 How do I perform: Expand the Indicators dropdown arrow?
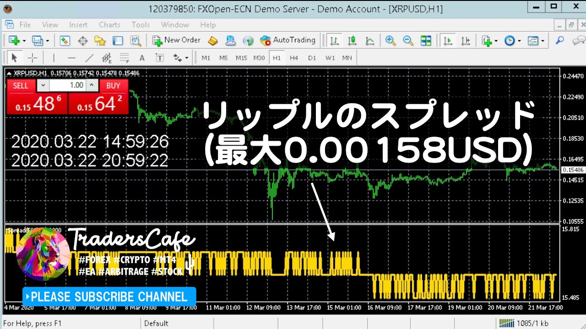(x=496, y=41)
